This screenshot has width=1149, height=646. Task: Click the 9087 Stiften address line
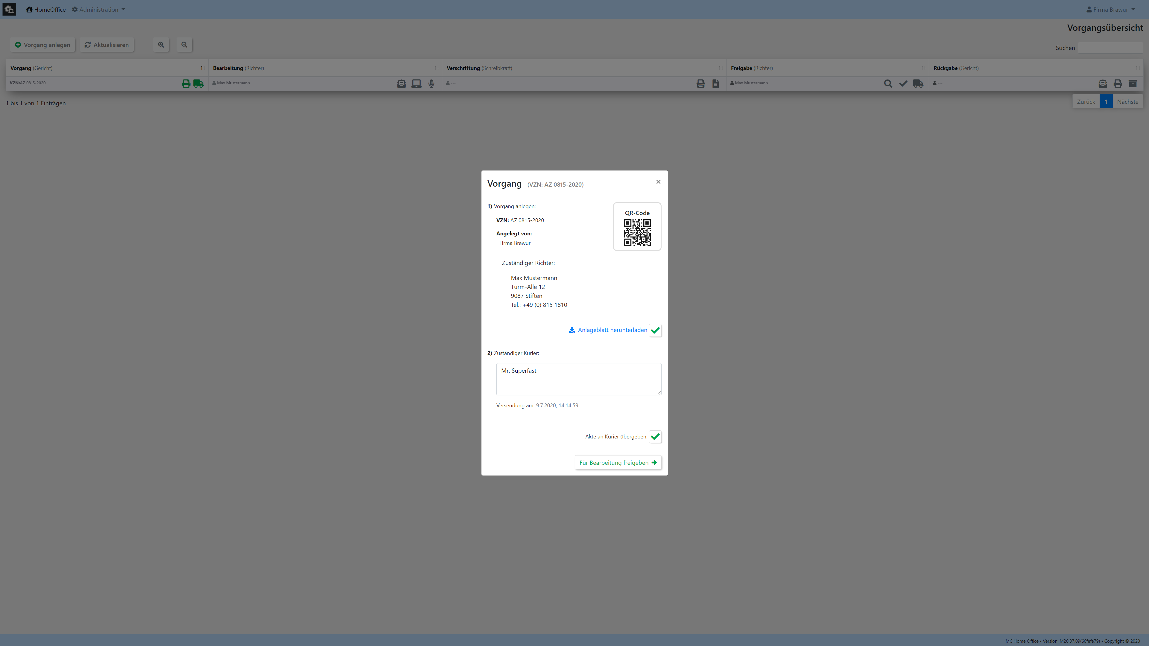tap(526, 295)
